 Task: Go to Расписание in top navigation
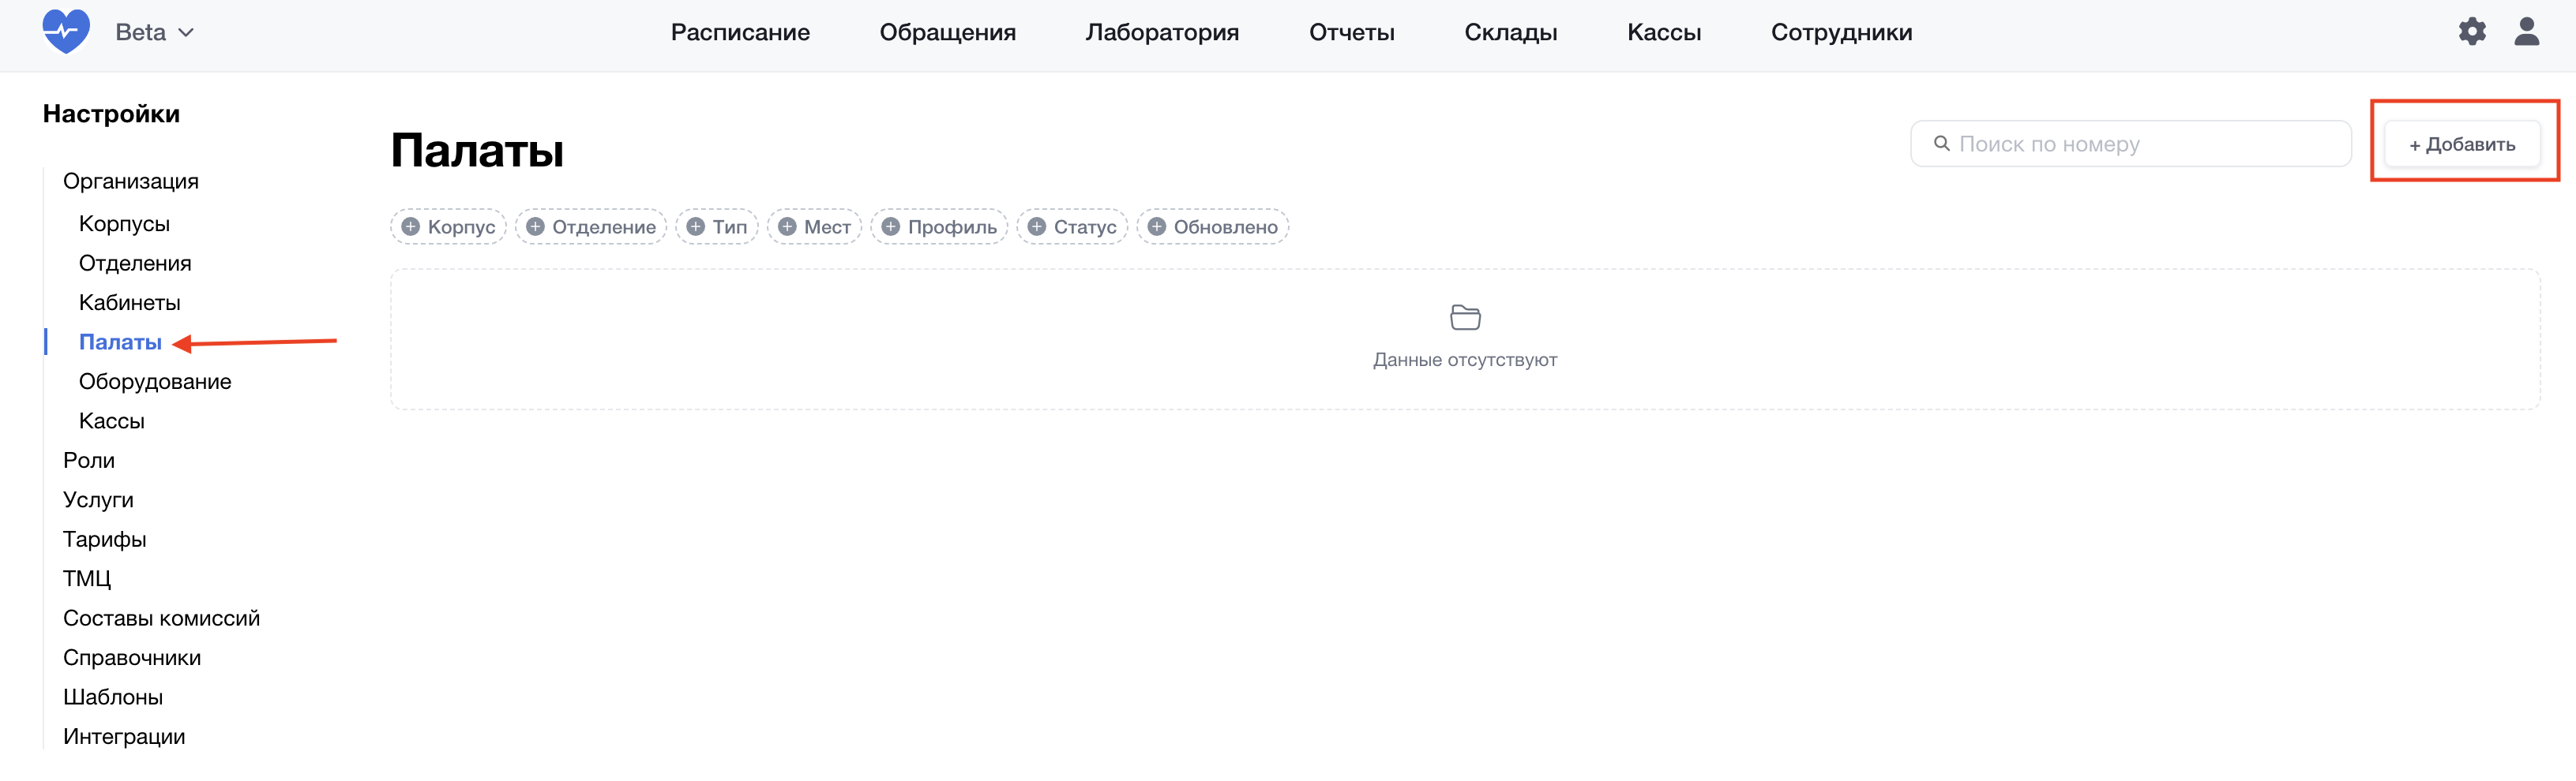pyautogui.click(x=740, y=33)
